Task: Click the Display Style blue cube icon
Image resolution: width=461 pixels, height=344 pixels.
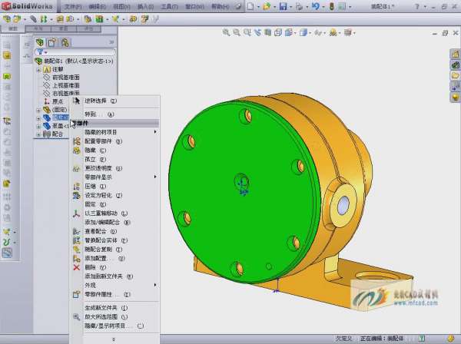Action: (303, 32)
